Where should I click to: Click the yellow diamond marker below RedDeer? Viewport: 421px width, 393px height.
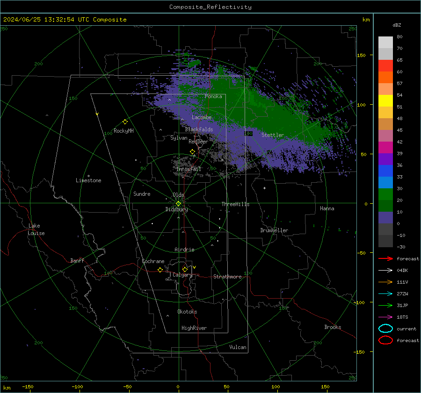tap(193, 152)
